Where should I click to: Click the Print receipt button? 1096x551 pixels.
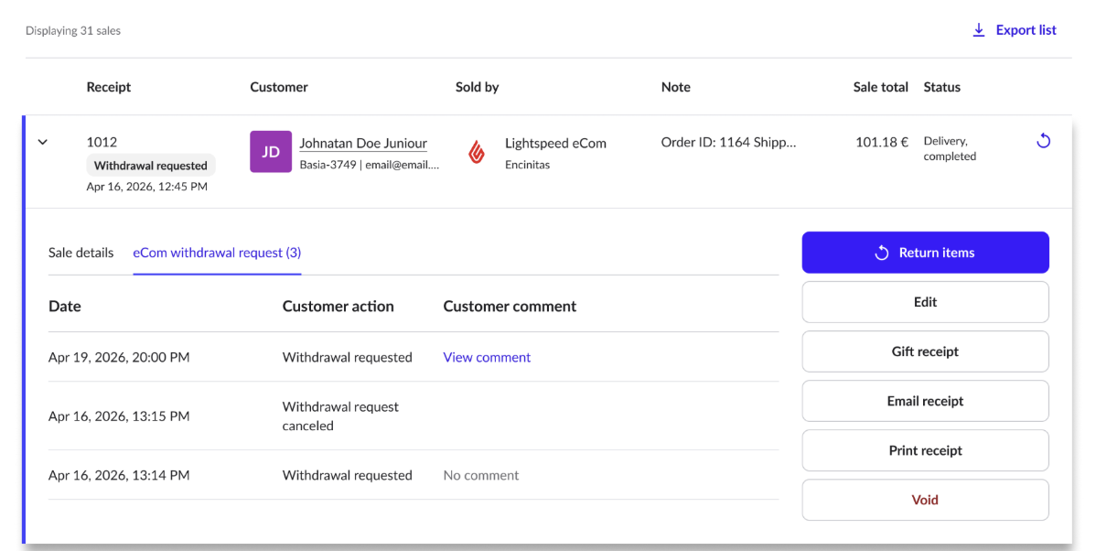[925, 450]
